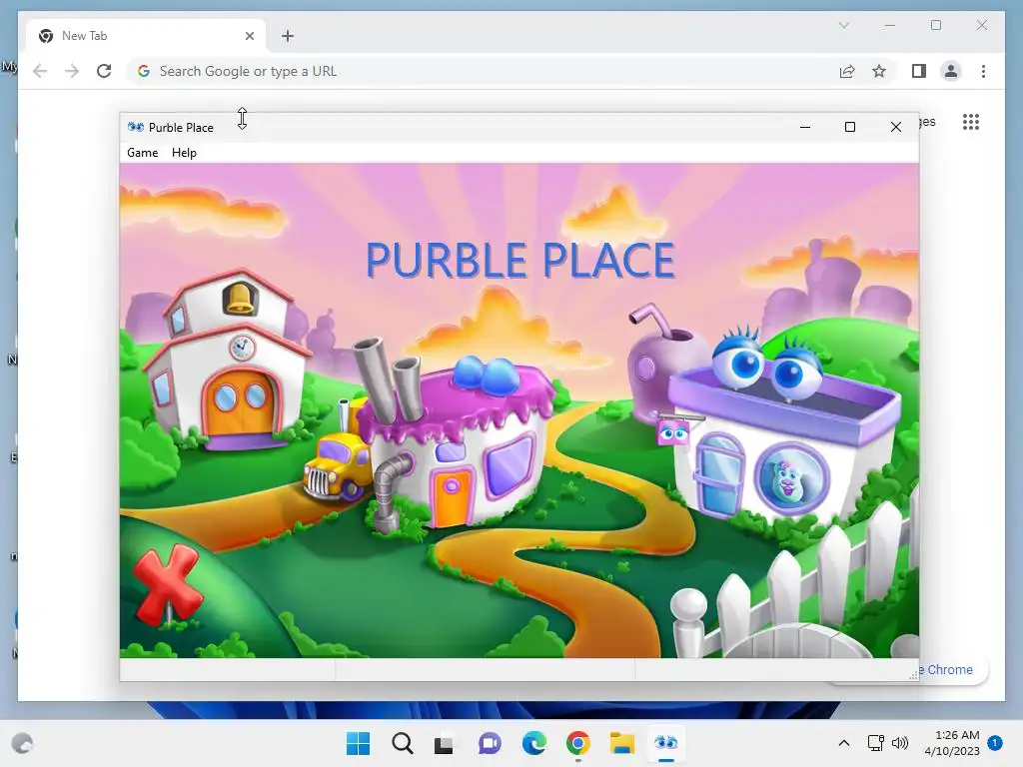Viewport: 1023px width, 767px height.
Task: Show hidden system tray icons
Action: click(x=843, y=743)
